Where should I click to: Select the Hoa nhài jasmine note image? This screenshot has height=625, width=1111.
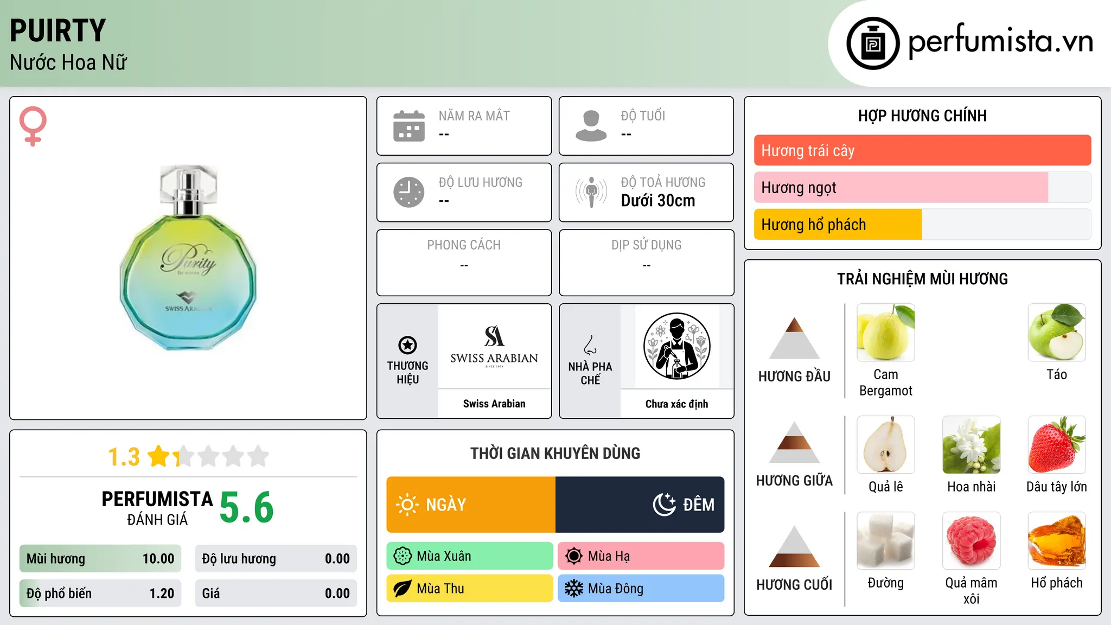pyautogui.click(x=972, y=445)
